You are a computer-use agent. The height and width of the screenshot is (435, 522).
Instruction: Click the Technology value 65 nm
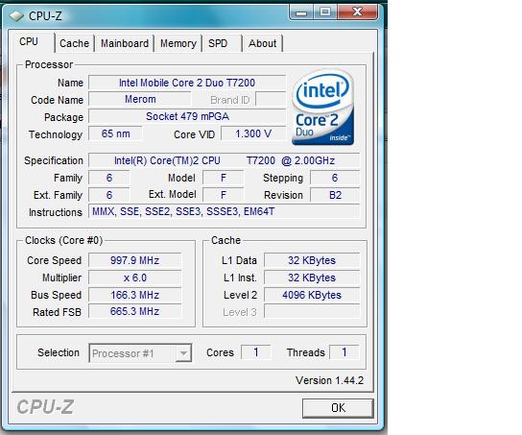115,133
